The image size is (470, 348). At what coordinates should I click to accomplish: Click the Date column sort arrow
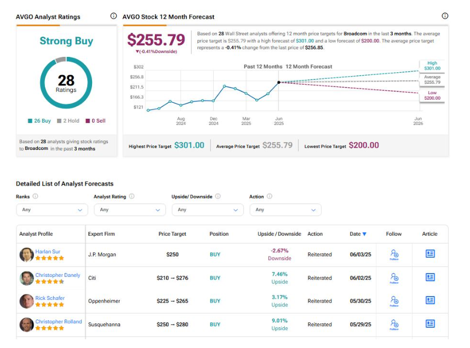[364, 234]
